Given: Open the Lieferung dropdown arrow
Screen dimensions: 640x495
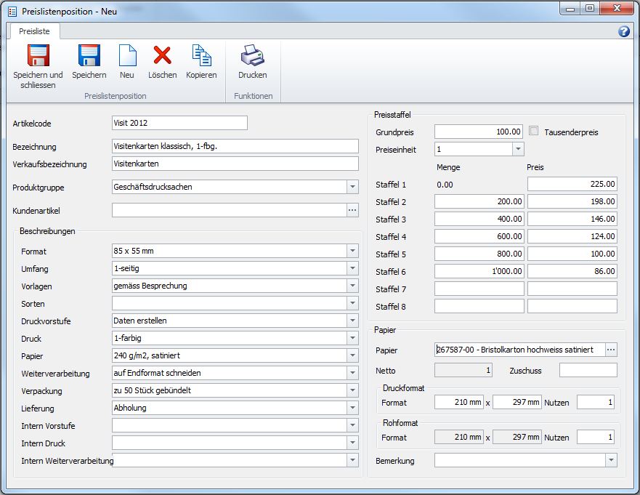Looking at the screenshot, I should click(352, 408).
